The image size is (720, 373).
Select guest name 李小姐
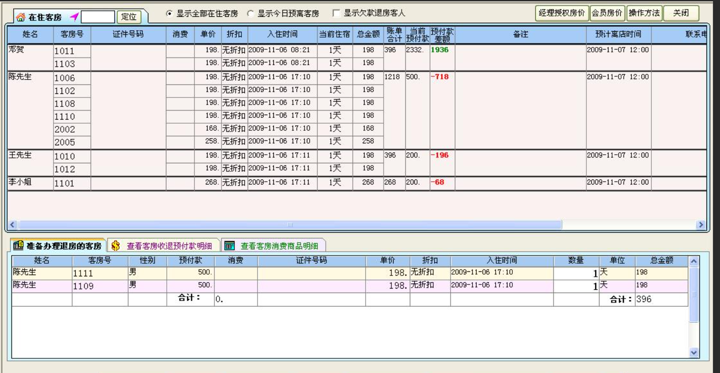pos(20,182)
